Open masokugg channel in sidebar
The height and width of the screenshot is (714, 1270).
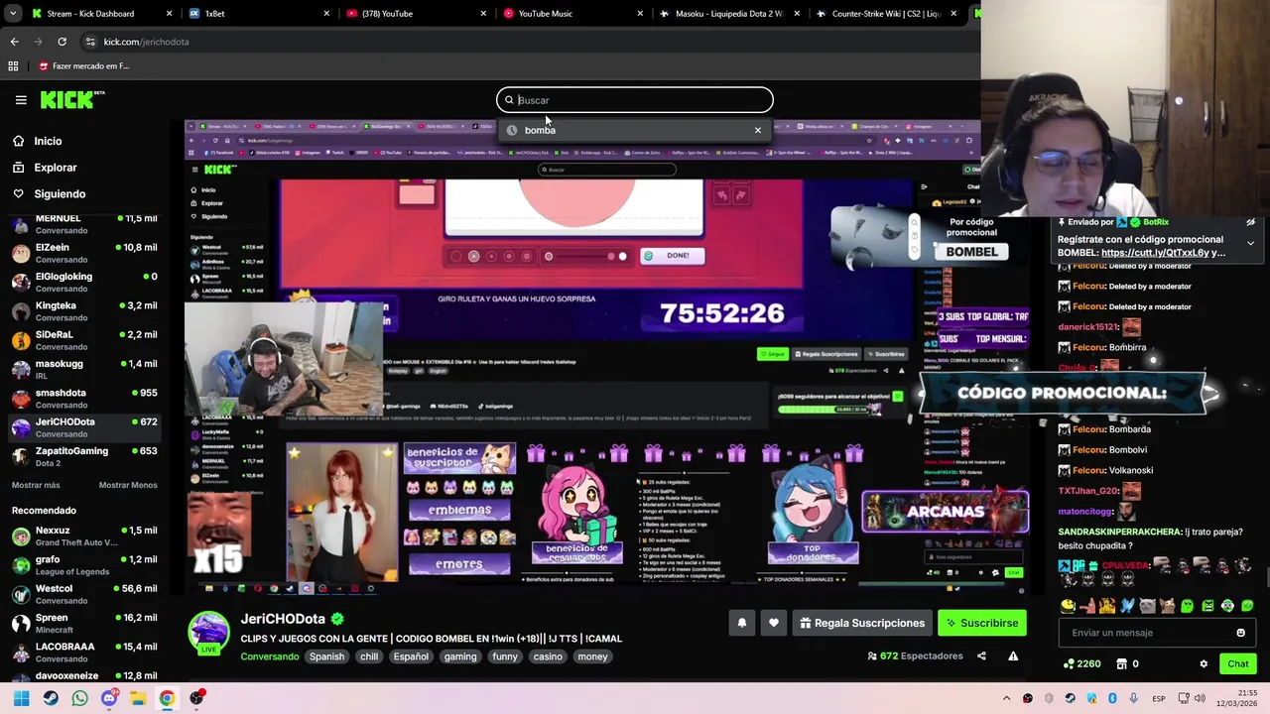pos(83,369)
